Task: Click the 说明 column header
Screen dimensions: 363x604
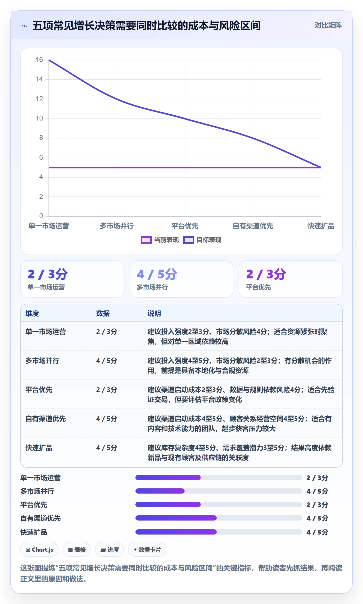Action: pyautogui.click(x=154, y=313)
